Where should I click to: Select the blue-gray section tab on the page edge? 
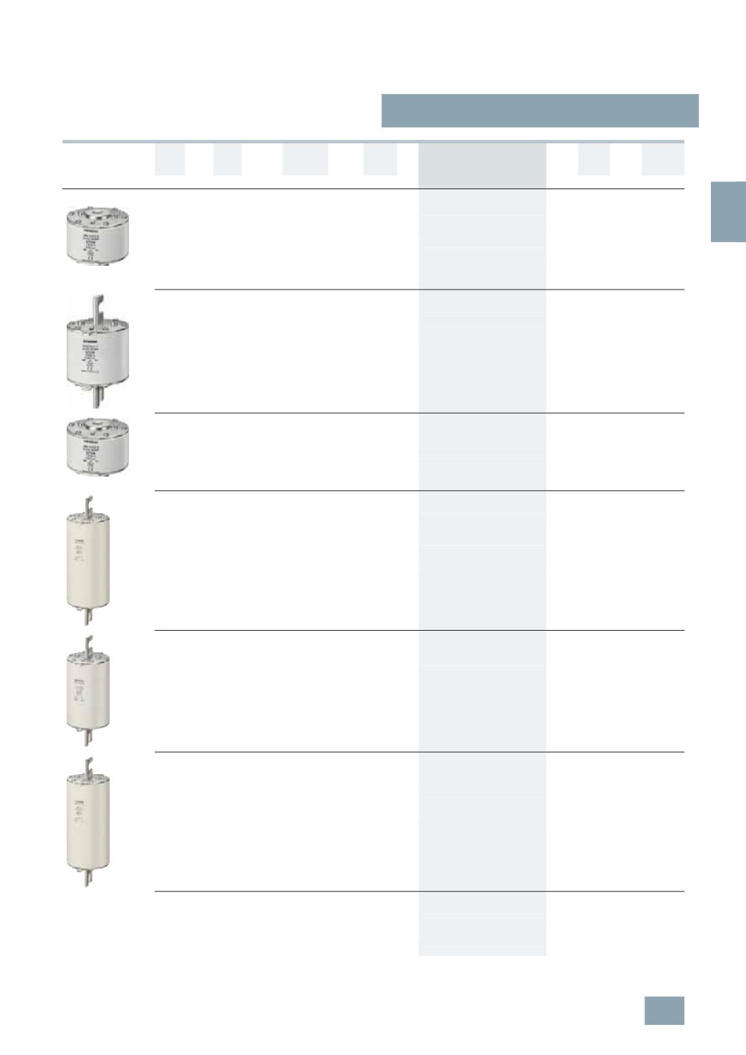pos(727,211)
